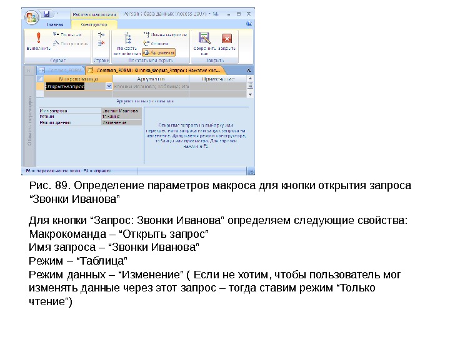Close the macro document with the tab X
The height and width of the screenshot is (337, 450).
tap(249, 70)
